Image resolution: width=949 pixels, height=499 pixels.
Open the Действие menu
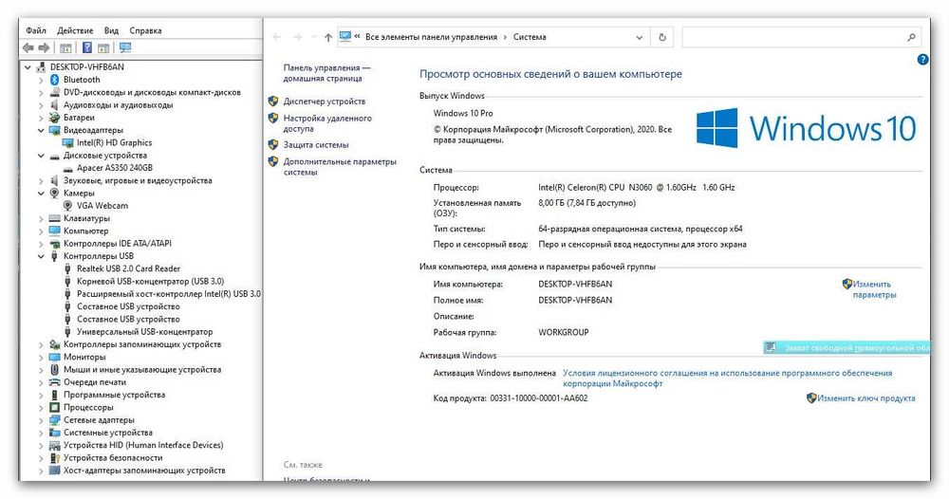[75, 30]
